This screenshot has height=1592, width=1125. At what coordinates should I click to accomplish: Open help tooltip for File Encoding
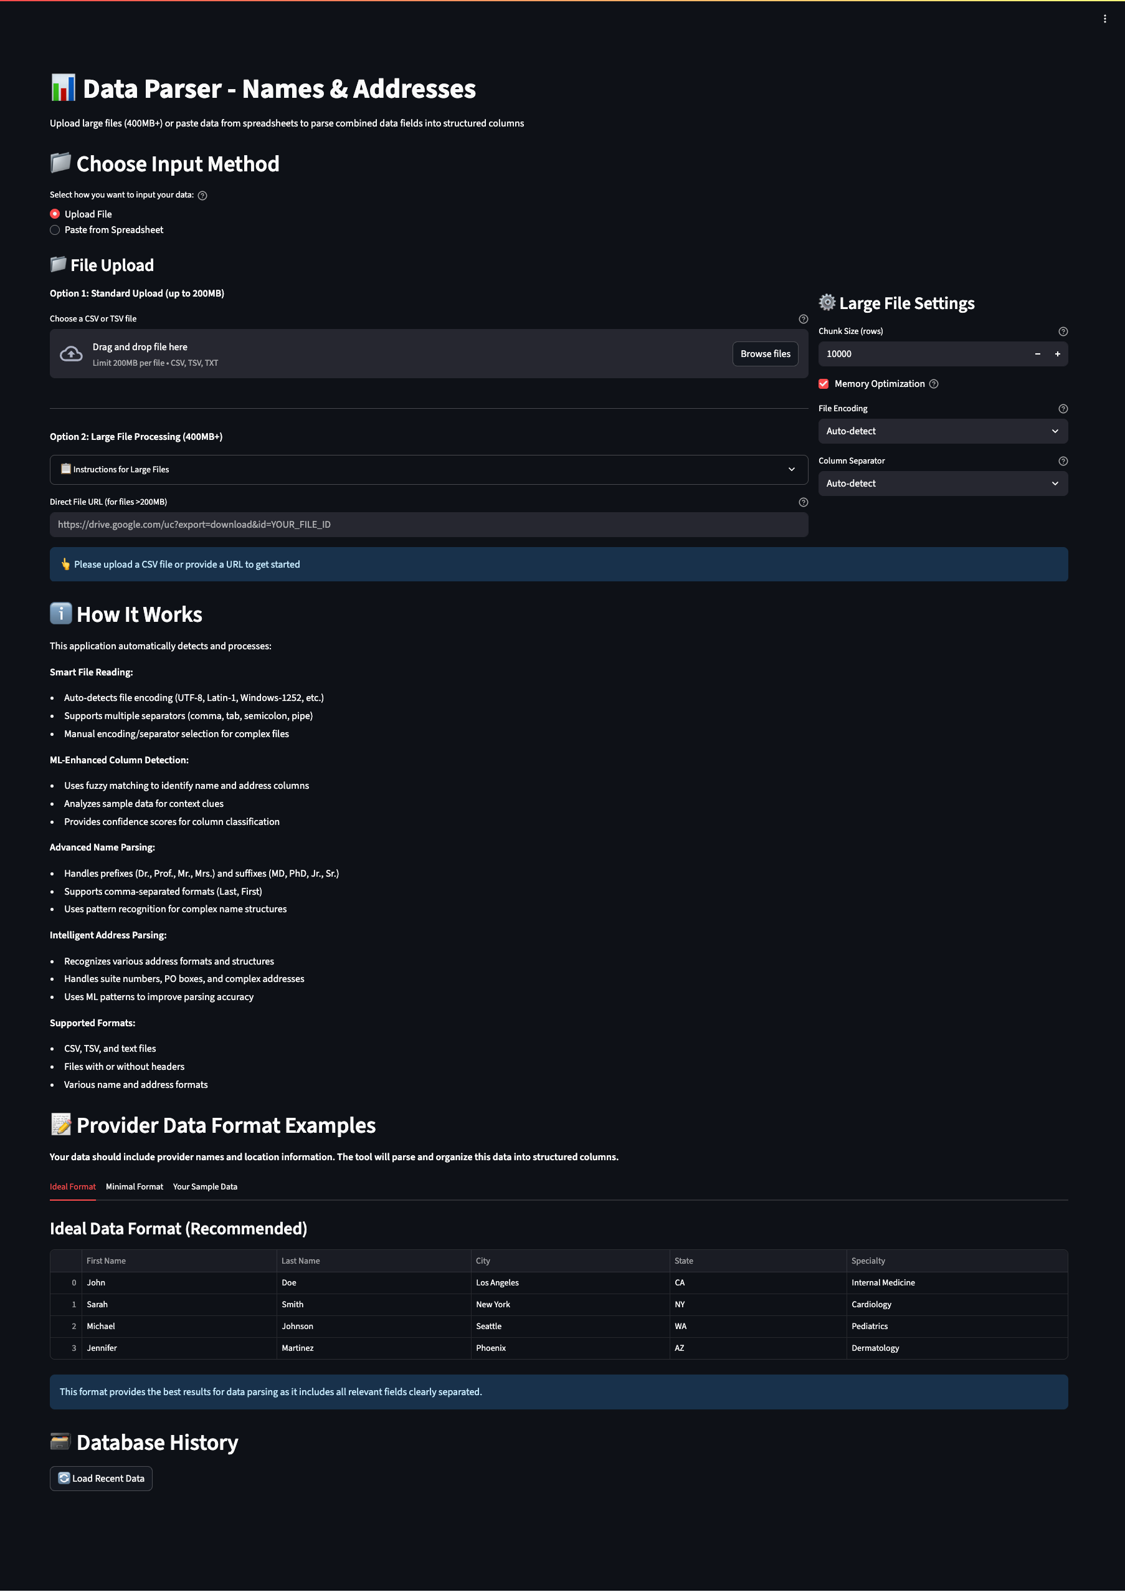tap(1063, 409)
